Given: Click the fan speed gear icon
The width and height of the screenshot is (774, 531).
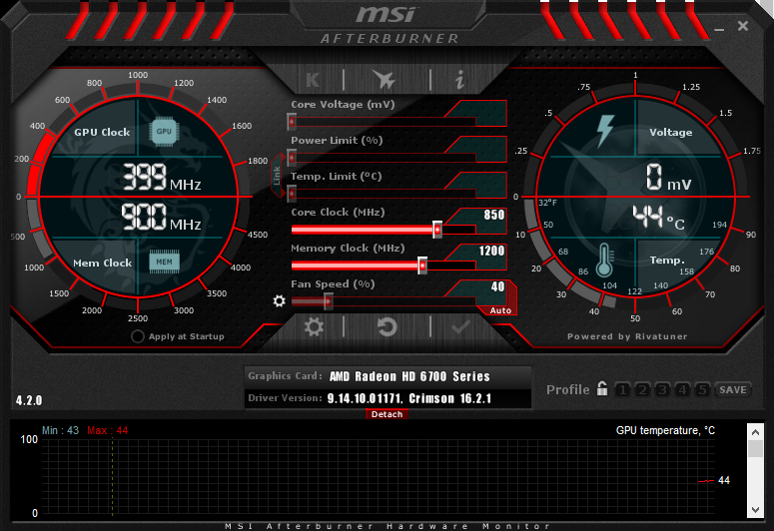Looking at the screenshot, I should click(x=279, y=300).
